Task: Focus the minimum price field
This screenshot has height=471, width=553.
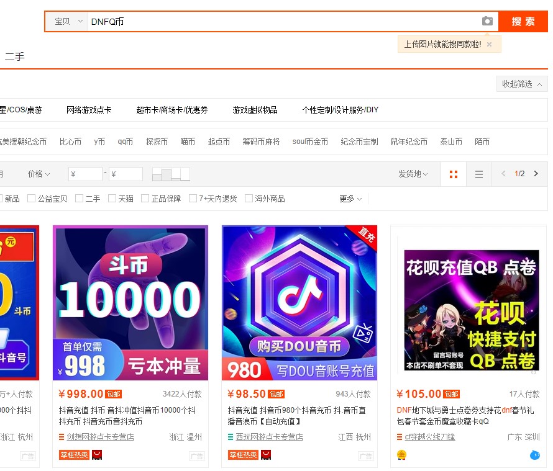Action: (85, 174)
